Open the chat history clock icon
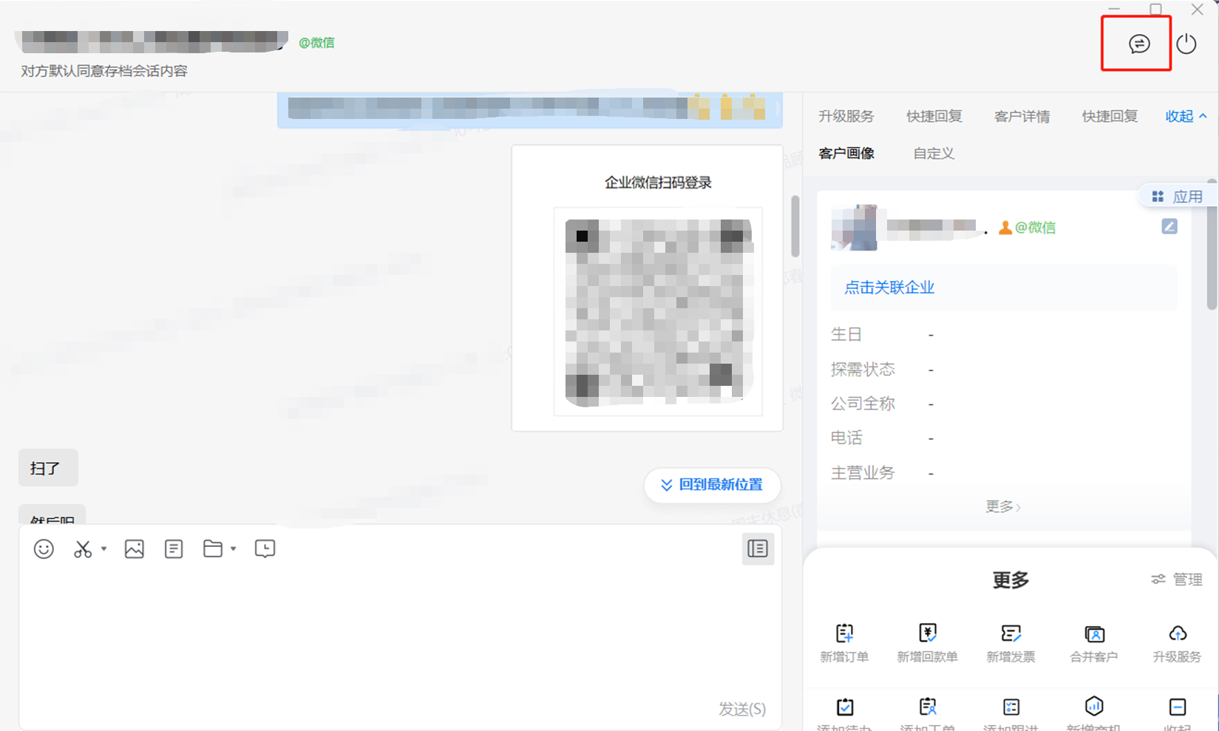Screen dimensions: 1219x731 tap(265, 548)
